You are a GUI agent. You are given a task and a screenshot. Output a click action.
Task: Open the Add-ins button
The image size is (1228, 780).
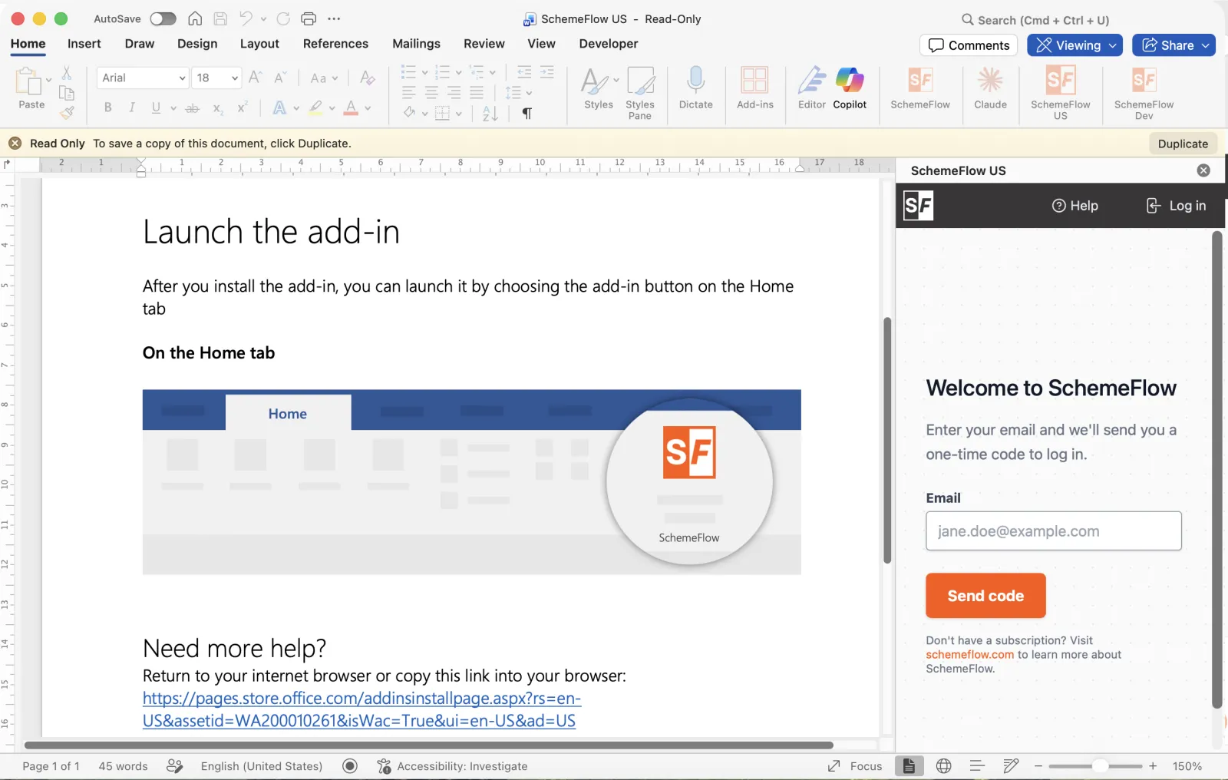[755, 89]
